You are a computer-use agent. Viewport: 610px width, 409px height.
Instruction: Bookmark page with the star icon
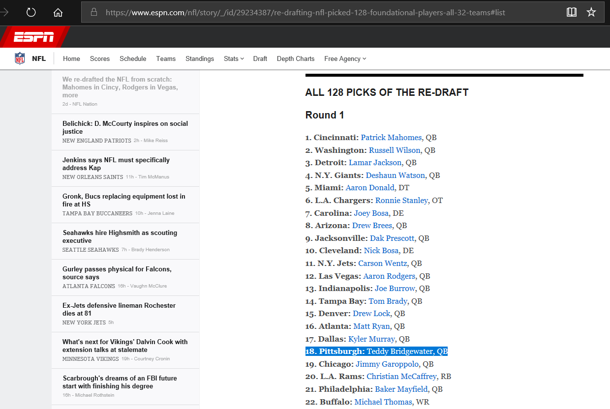coord(591,12)
